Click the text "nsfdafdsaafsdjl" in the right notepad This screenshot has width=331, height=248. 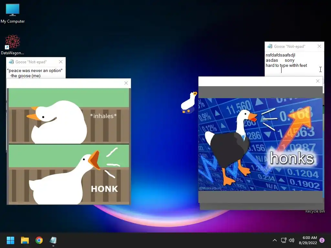tap(280, 55)
